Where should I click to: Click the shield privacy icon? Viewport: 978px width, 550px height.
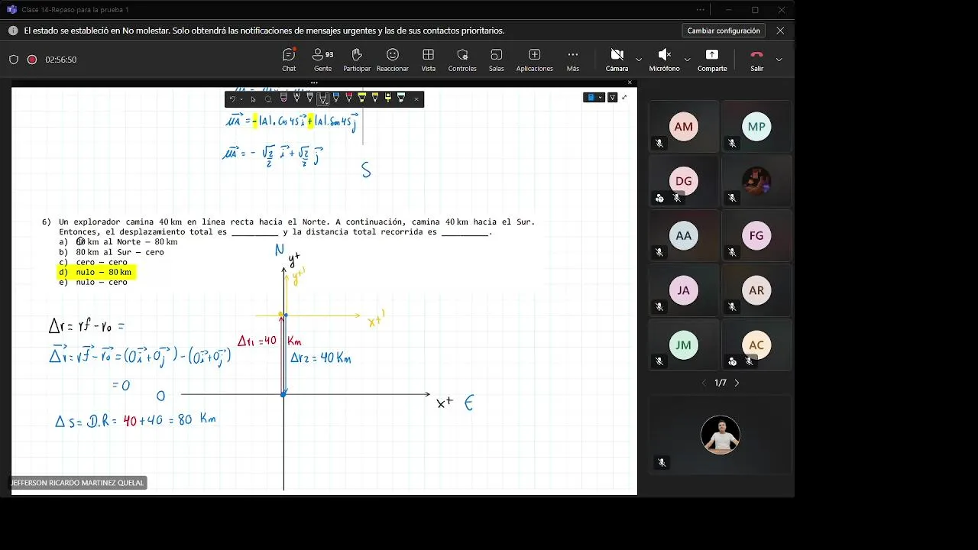pos(14,60)
